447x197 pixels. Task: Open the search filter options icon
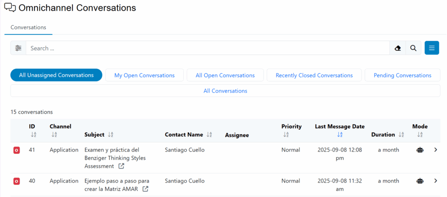coord(18,48)
